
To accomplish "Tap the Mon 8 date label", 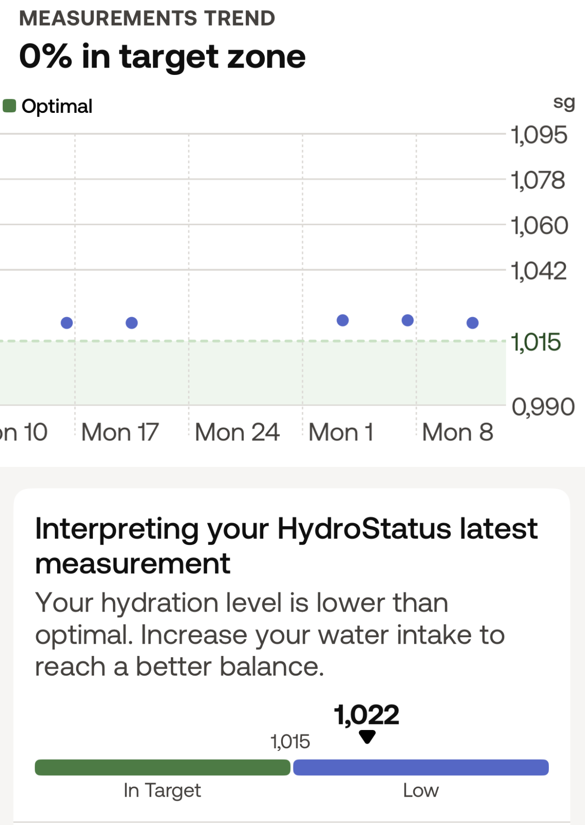I will click(457, 432).
